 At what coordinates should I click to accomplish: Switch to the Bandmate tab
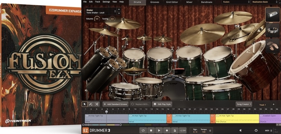(206, 2)
